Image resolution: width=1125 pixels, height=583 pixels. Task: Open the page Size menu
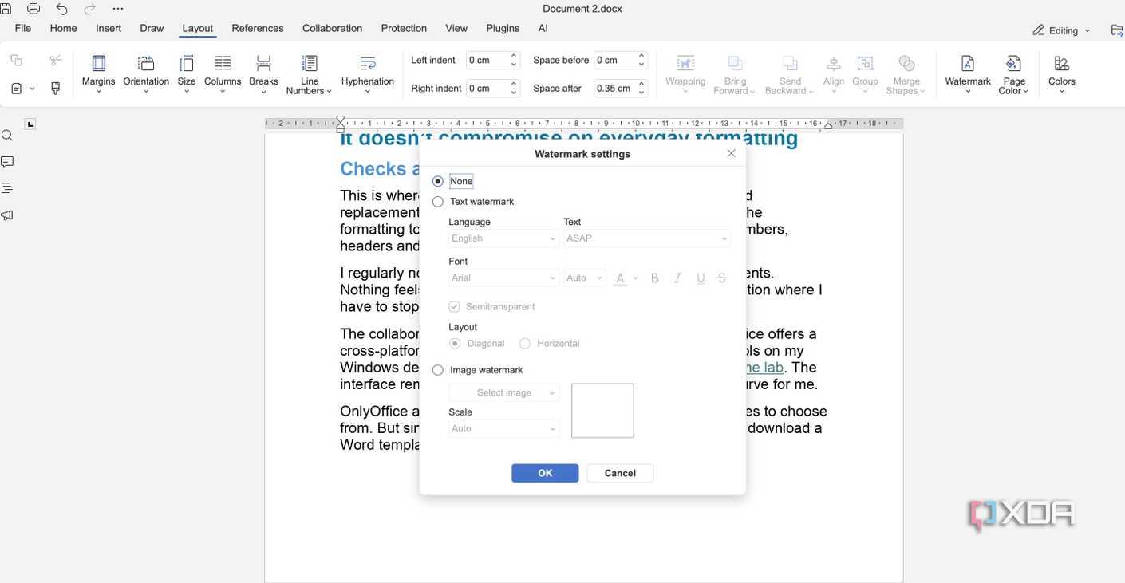[x=187, y=74]
